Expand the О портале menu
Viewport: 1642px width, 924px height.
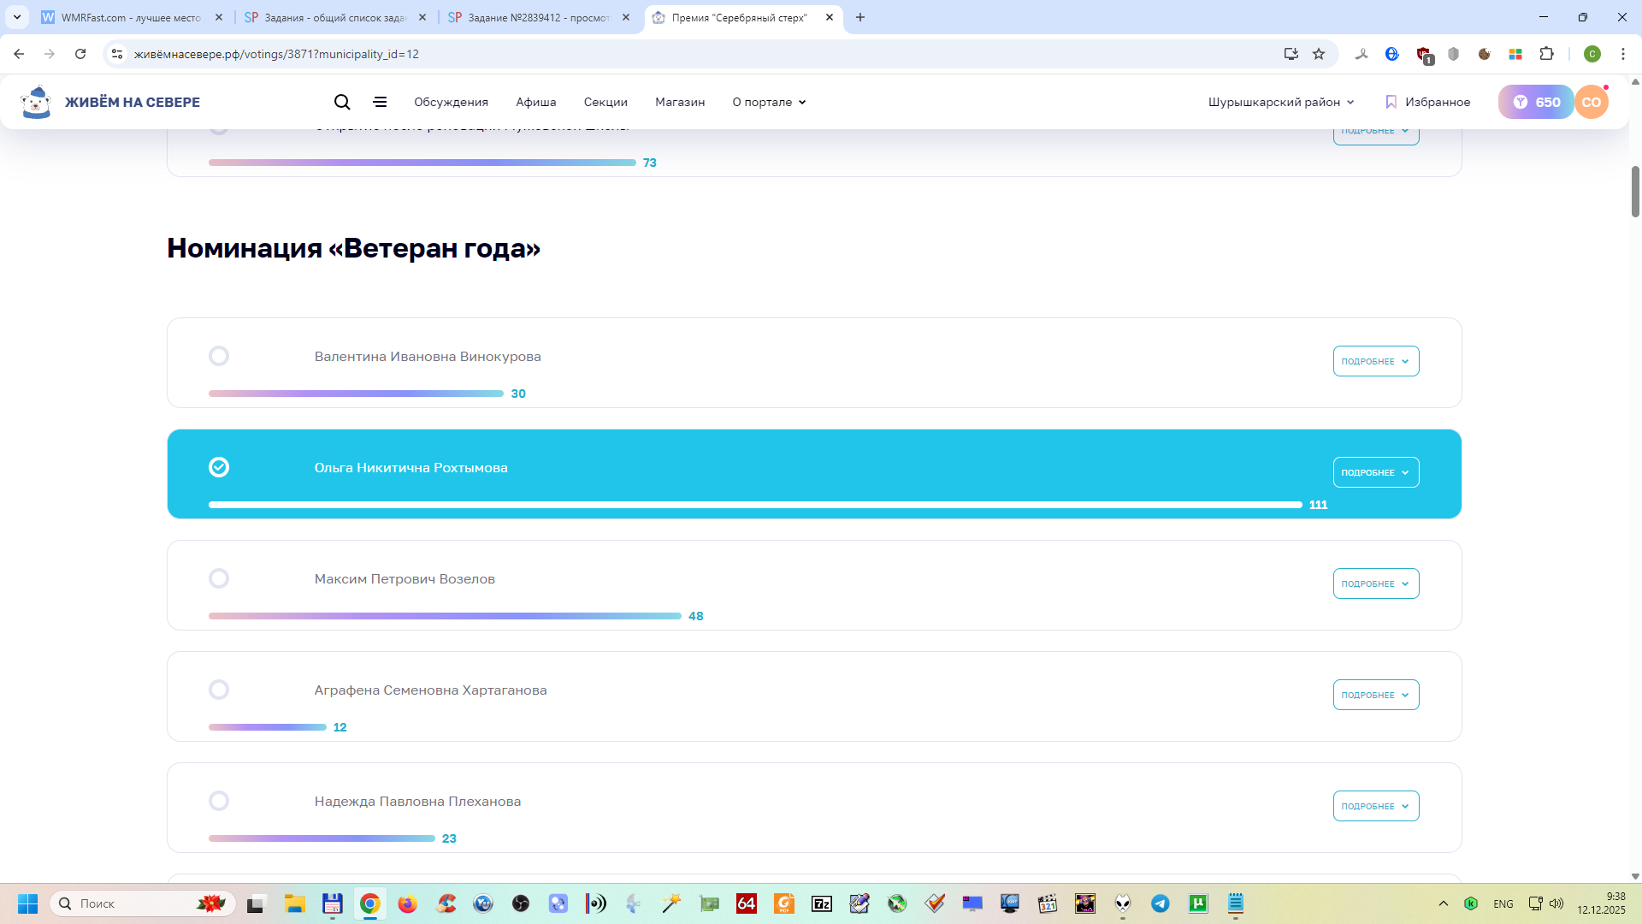tap(769, 102)
